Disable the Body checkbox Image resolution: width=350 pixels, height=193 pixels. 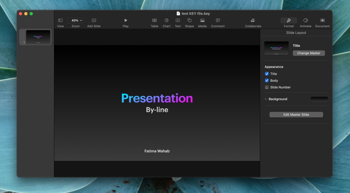pos(267,81)
